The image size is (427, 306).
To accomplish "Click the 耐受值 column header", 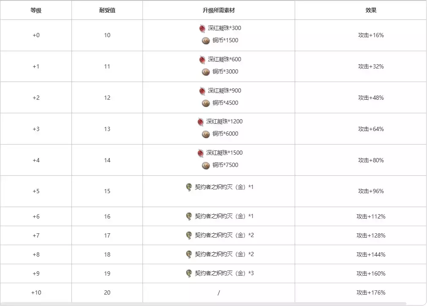I will (x=107, y=10).
